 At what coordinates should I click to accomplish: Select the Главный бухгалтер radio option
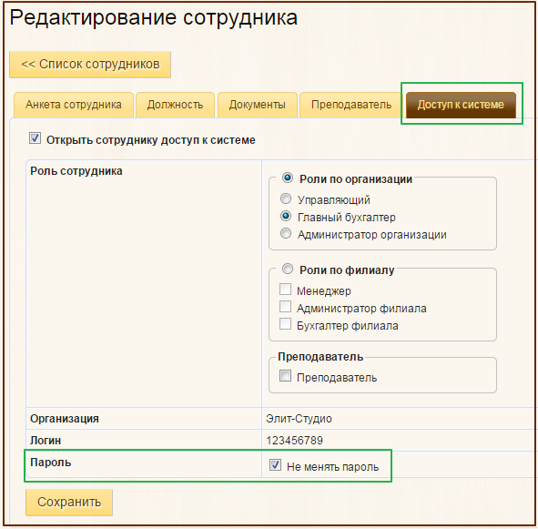[x=286, y=217]
